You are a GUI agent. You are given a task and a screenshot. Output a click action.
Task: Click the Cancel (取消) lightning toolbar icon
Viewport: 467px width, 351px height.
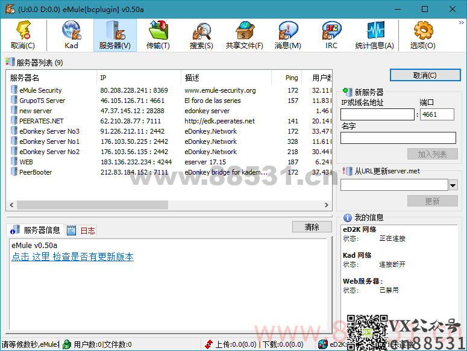point(23,35)
